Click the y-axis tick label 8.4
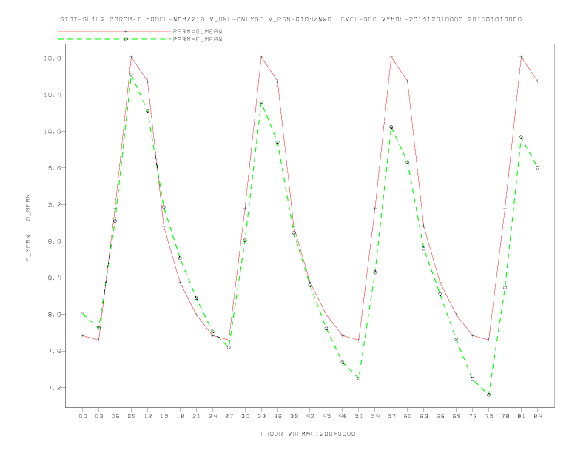This screenshot has width=586, height=453. [x=54, y=278]
